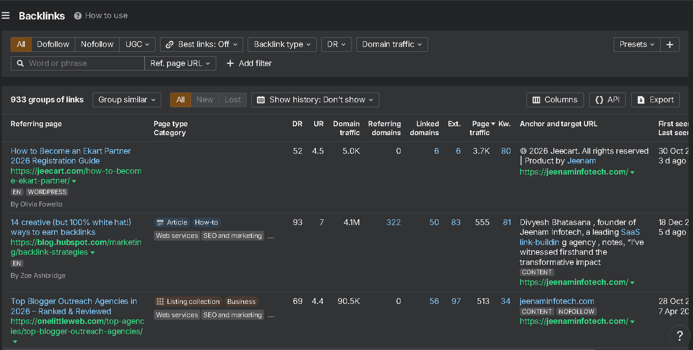
Task: Click the Export button
Action: coord(655,100)
